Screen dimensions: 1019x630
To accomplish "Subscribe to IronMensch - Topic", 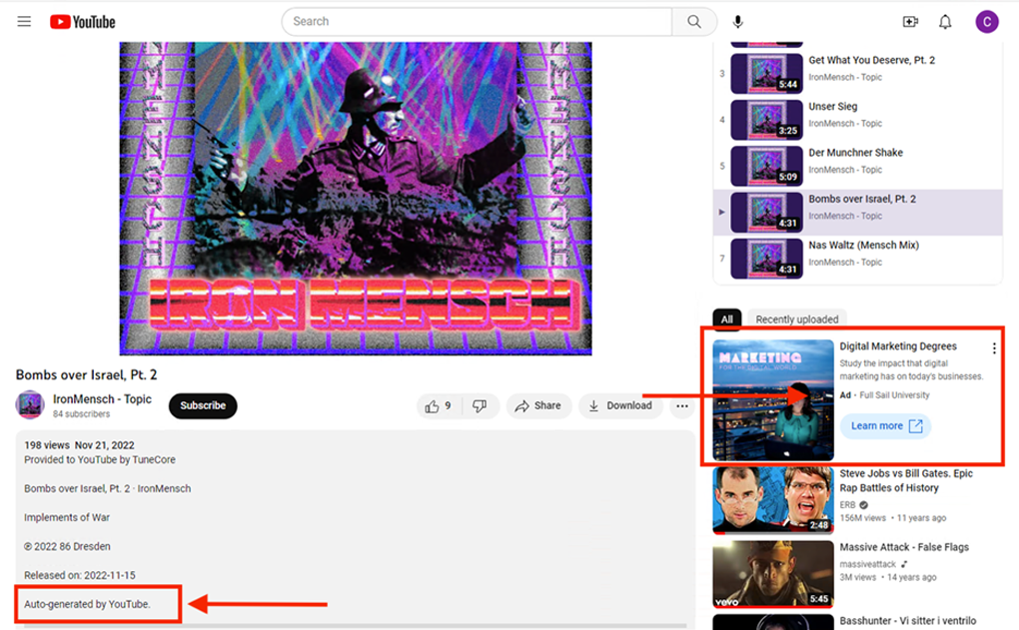I will (x=203, y=405).
